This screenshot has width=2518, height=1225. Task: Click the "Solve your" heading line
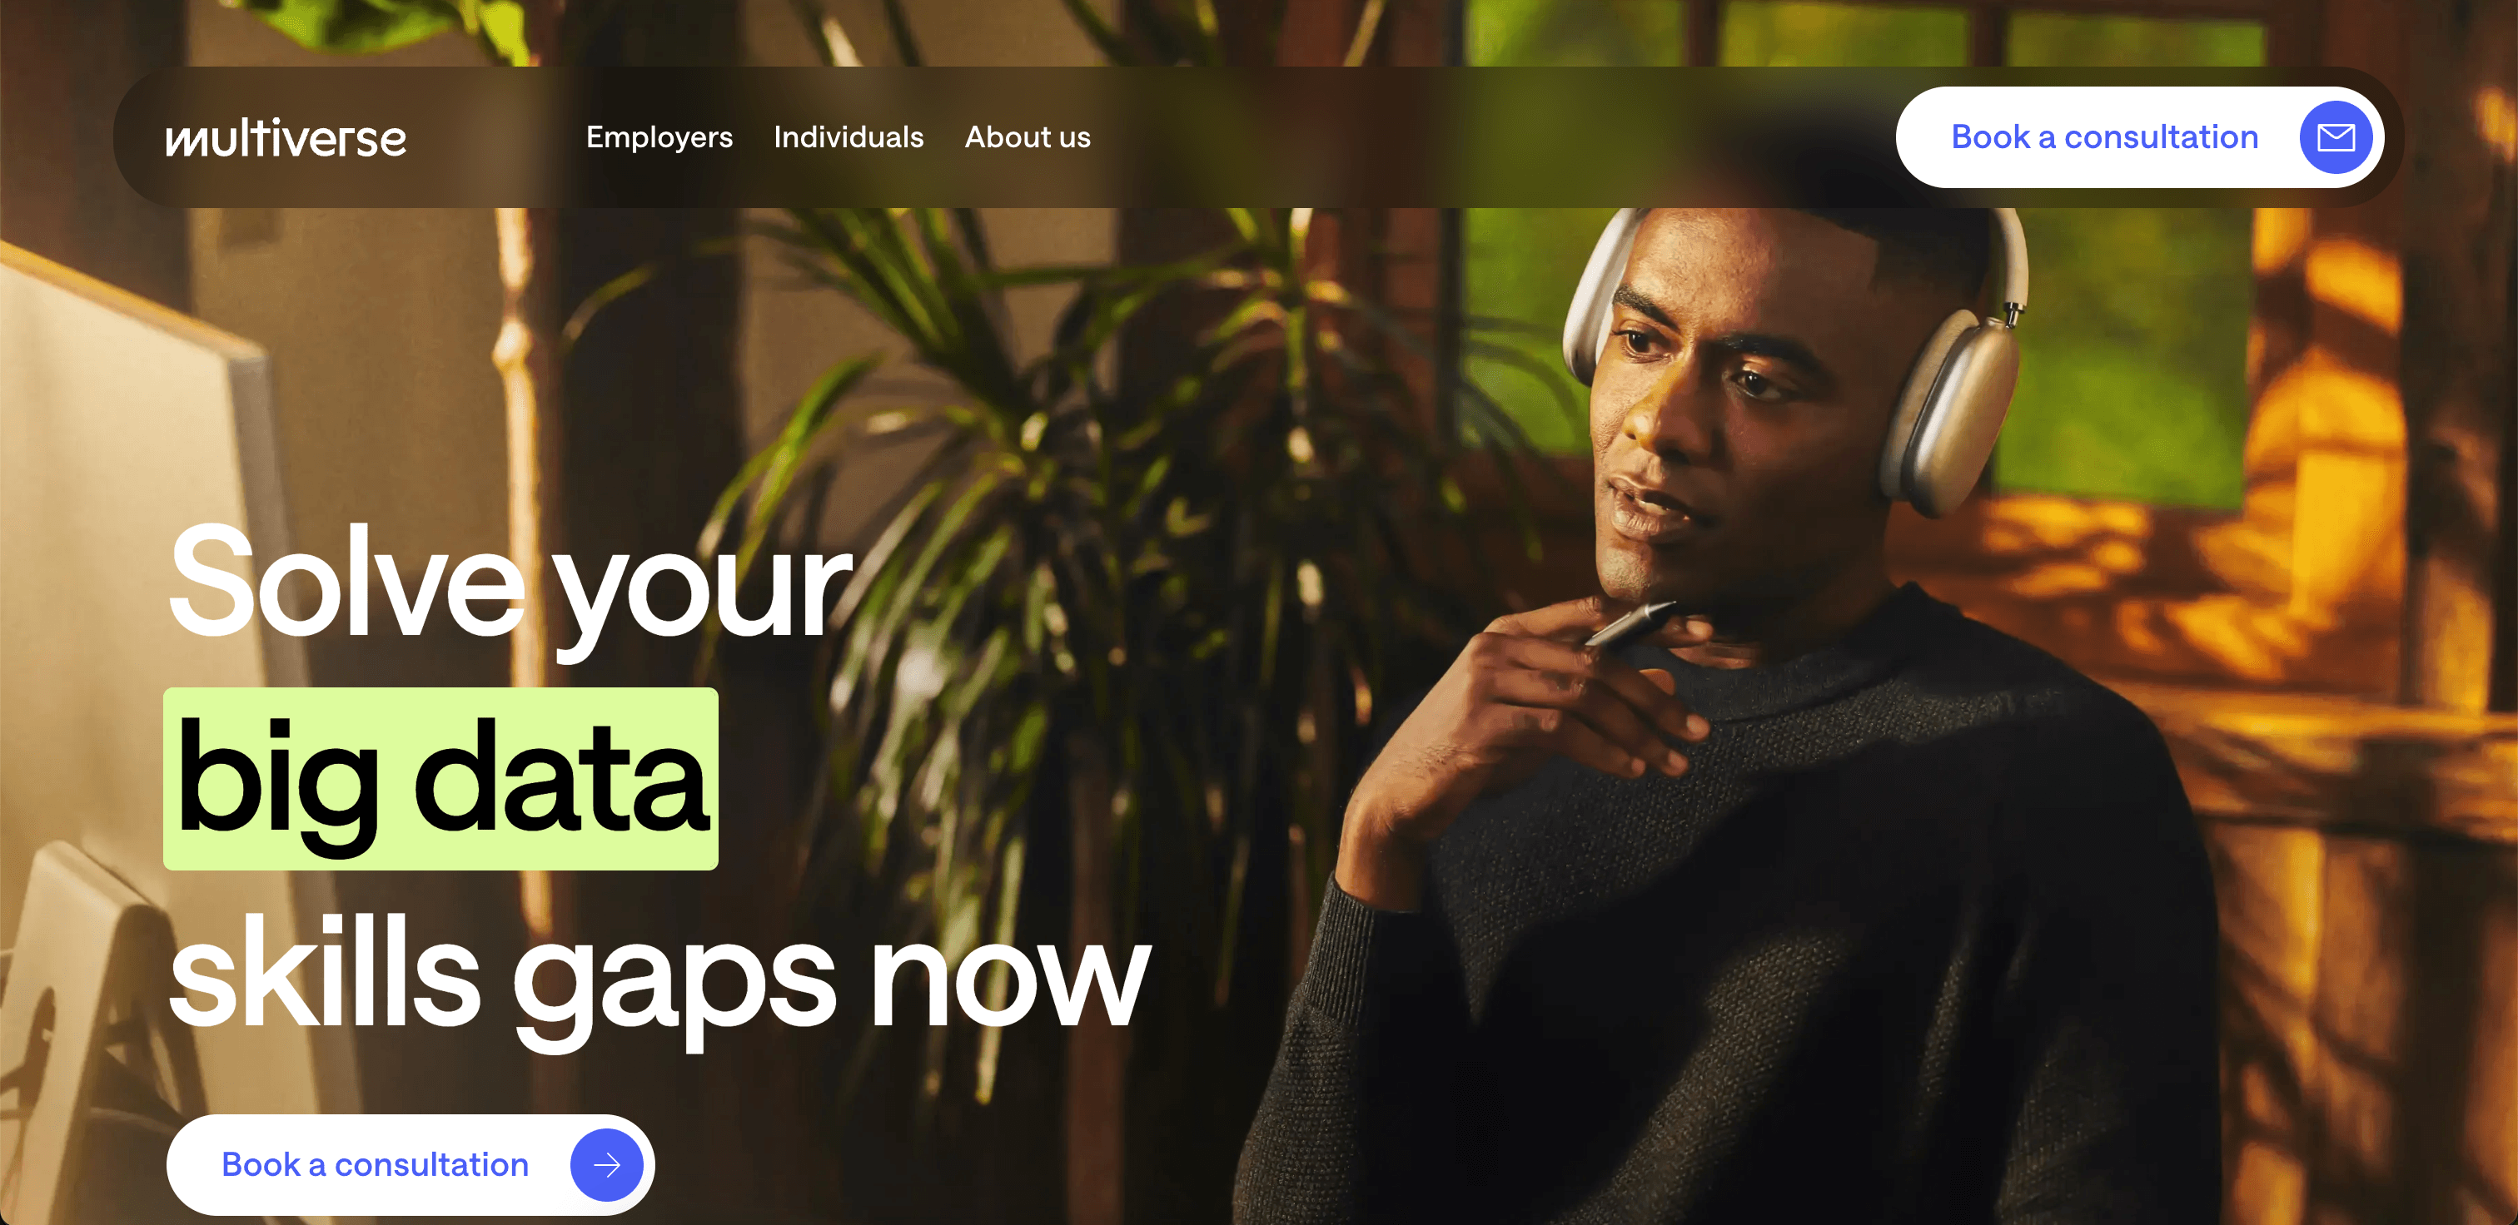pyautogui.click(x=510, y=584)
